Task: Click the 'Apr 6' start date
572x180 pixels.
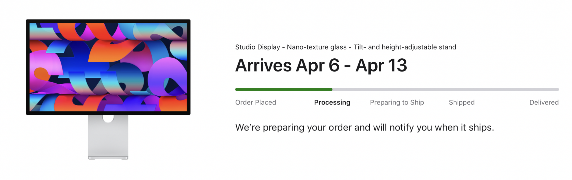Action: click(x=317, y=66)
